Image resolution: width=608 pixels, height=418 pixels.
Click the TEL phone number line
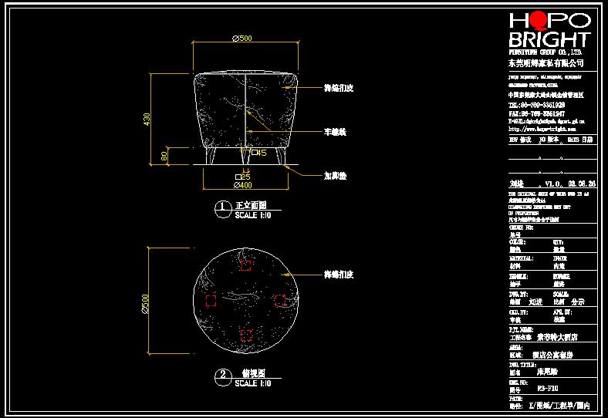tap(537, 105)
